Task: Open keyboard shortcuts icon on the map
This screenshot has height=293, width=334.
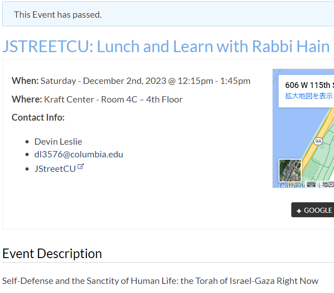Action: click(x=311, y=184)
